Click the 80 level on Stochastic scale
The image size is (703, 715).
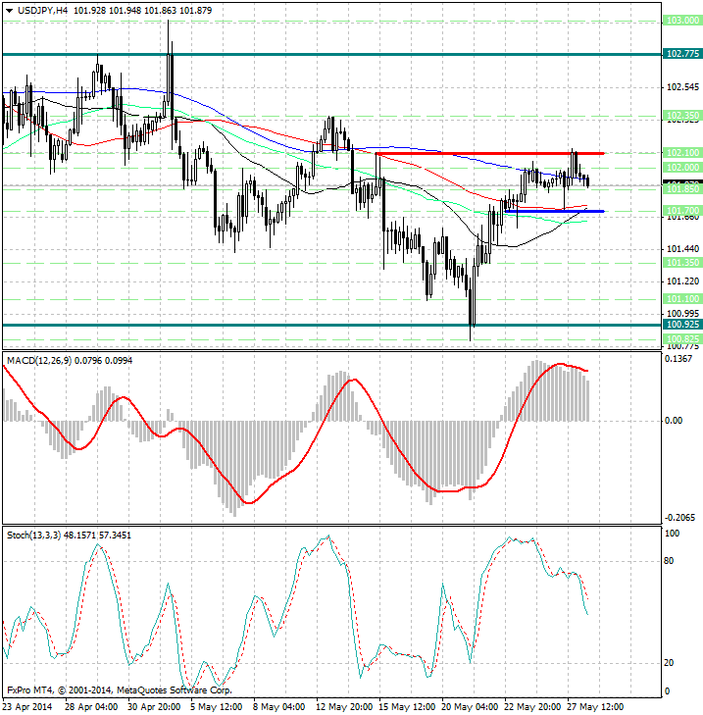[669, 561]
